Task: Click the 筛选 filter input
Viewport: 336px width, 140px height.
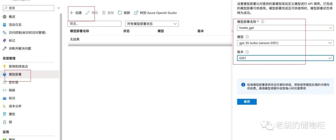Action: [95, 24]
